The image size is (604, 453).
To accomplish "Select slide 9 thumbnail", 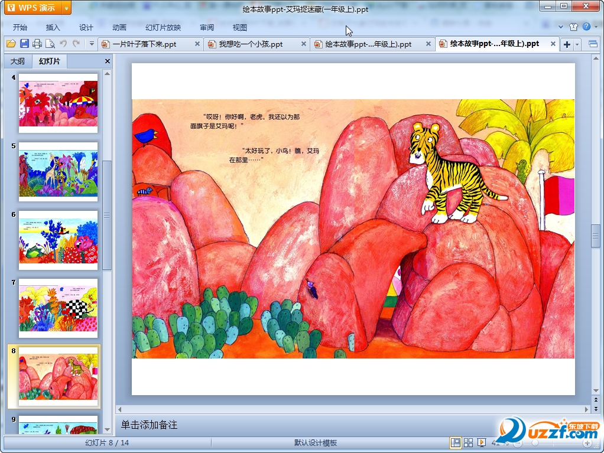I will tap(58, 425).
